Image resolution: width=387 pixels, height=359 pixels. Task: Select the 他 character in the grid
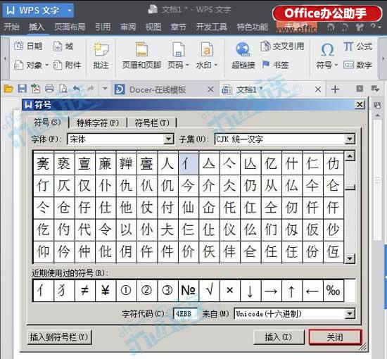pyautogui.click(x=126, y=208)
